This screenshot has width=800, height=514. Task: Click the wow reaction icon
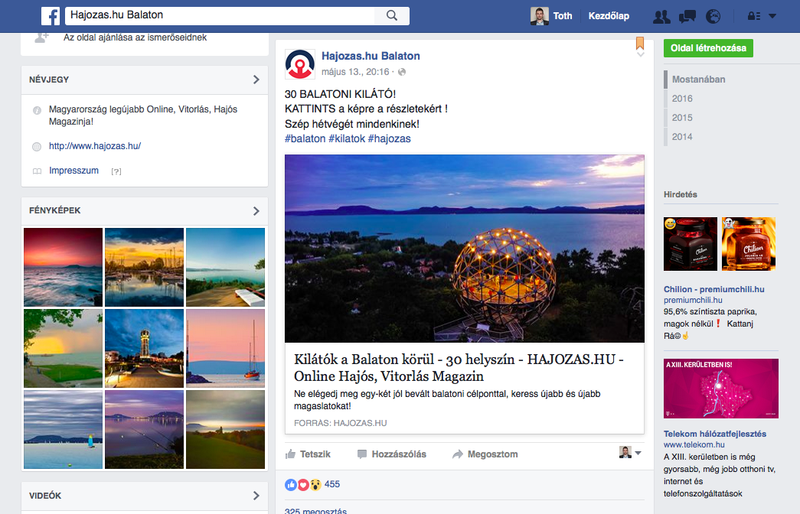point(315,484)
